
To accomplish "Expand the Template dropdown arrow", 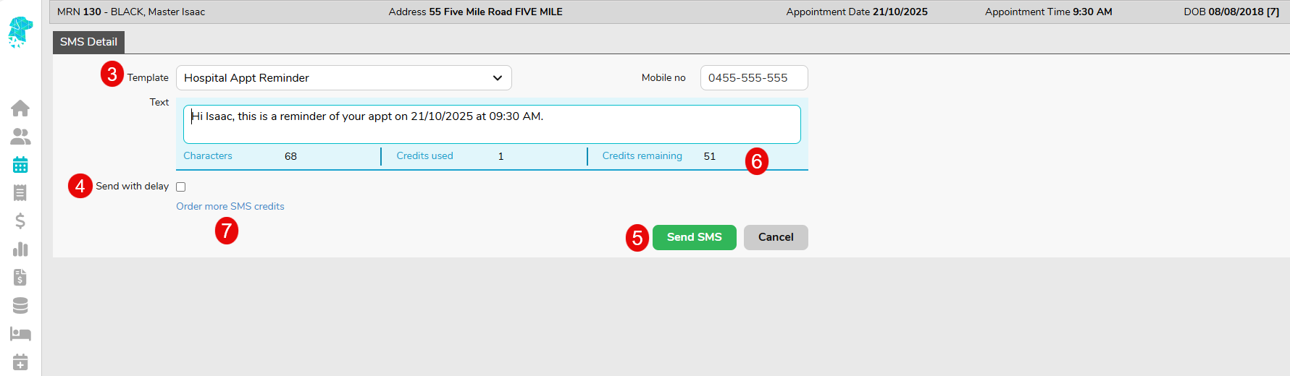I will tap(498, 78).
